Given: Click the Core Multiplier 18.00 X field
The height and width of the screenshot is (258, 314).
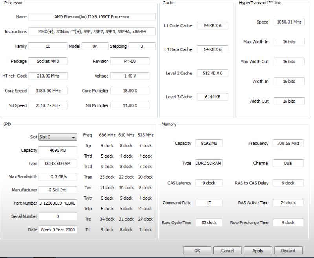Looking at the screenshot, I should coord(130,91).
